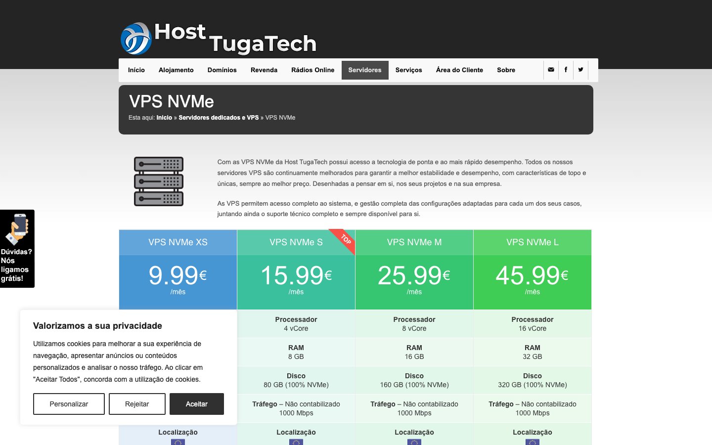Viewport: 712px width, 445px height.
Task: Follow the Inicio breadcrumb link
Action: point(164,118)
